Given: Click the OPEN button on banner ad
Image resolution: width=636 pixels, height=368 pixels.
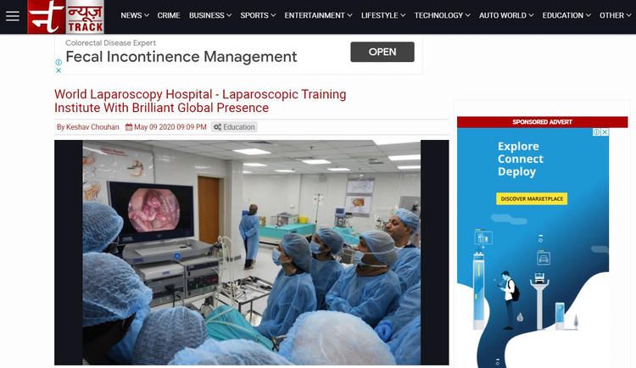Looking at the screenshot, I should point(382,52).
